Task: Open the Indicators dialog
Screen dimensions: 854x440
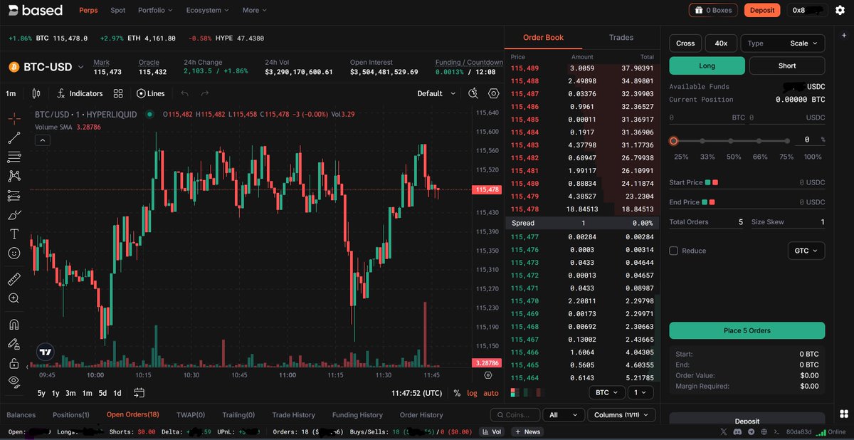Action: (80, 93)
